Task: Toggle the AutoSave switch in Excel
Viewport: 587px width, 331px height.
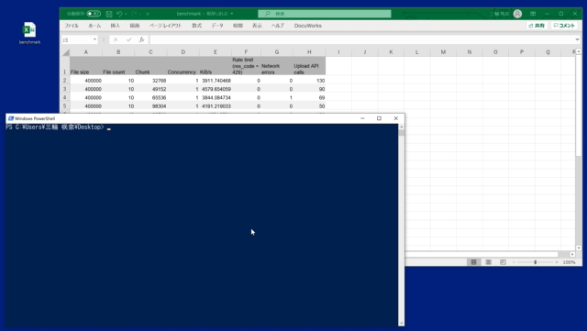Action: 94,14
